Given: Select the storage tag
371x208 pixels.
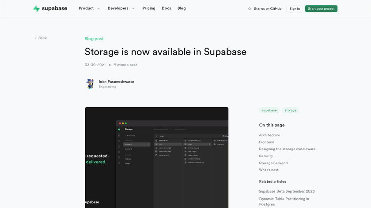Looking at the screenshot, I should click(x=290, y=110).
